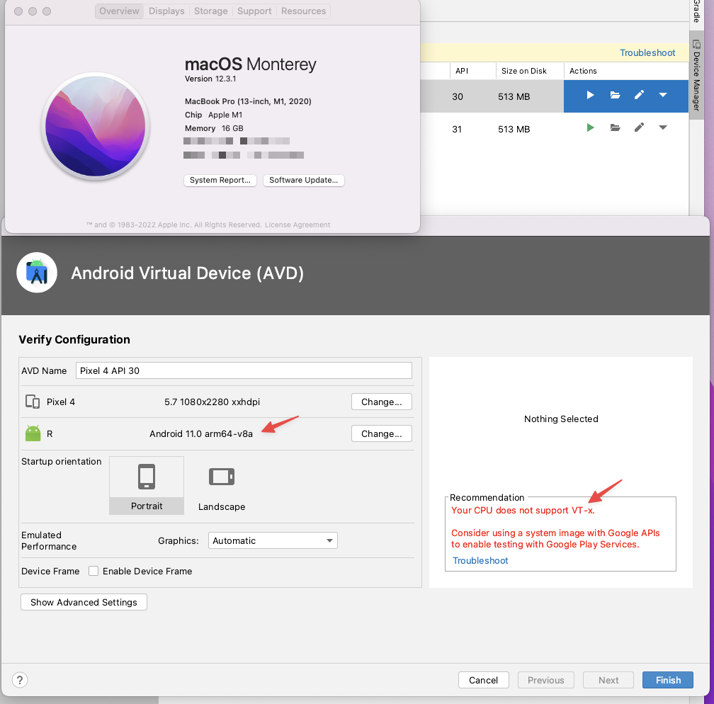Edit the API 31 device with pencil icon
This screenshot has height=704, width=714.
coord(639,127)
